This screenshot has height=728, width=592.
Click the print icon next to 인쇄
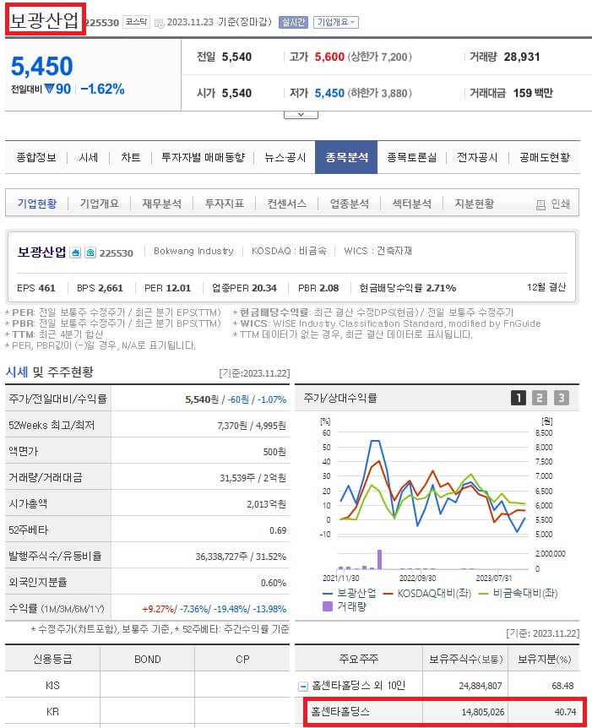tap(540, 204)
